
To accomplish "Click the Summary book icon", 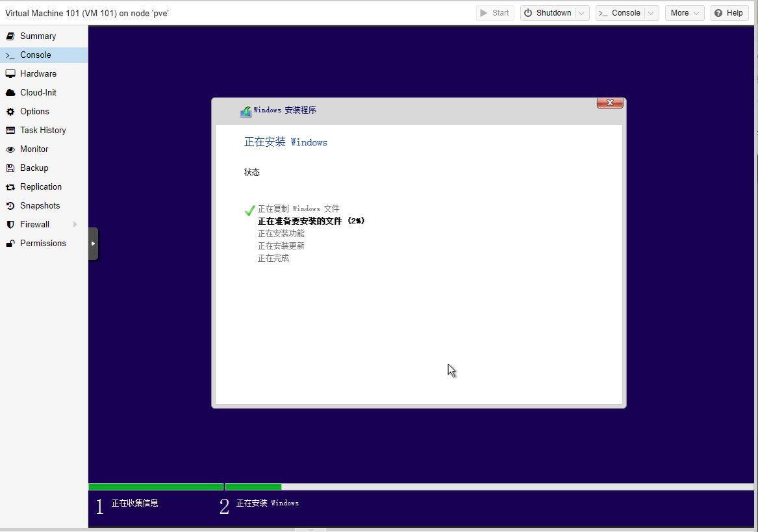I will click(x=10, y=36).
